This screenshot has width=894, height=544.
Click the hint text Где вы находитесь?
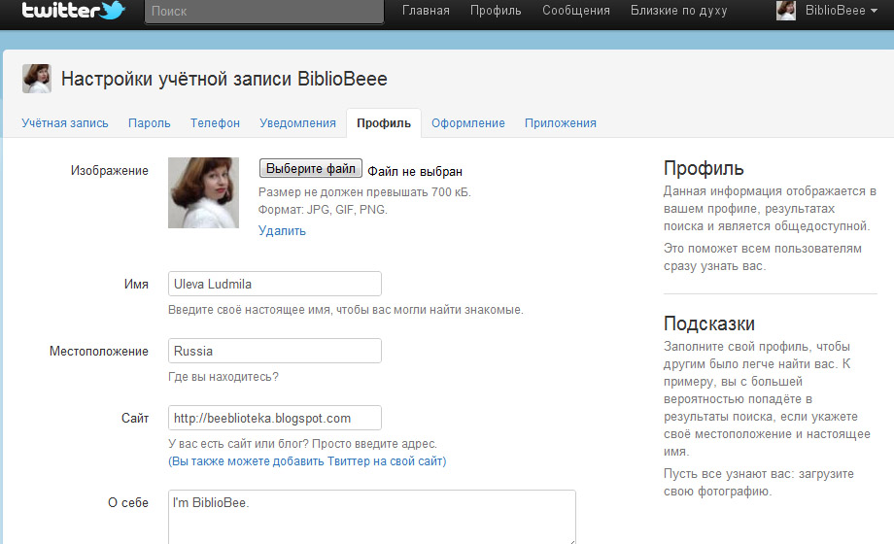(x=223, y=377)
